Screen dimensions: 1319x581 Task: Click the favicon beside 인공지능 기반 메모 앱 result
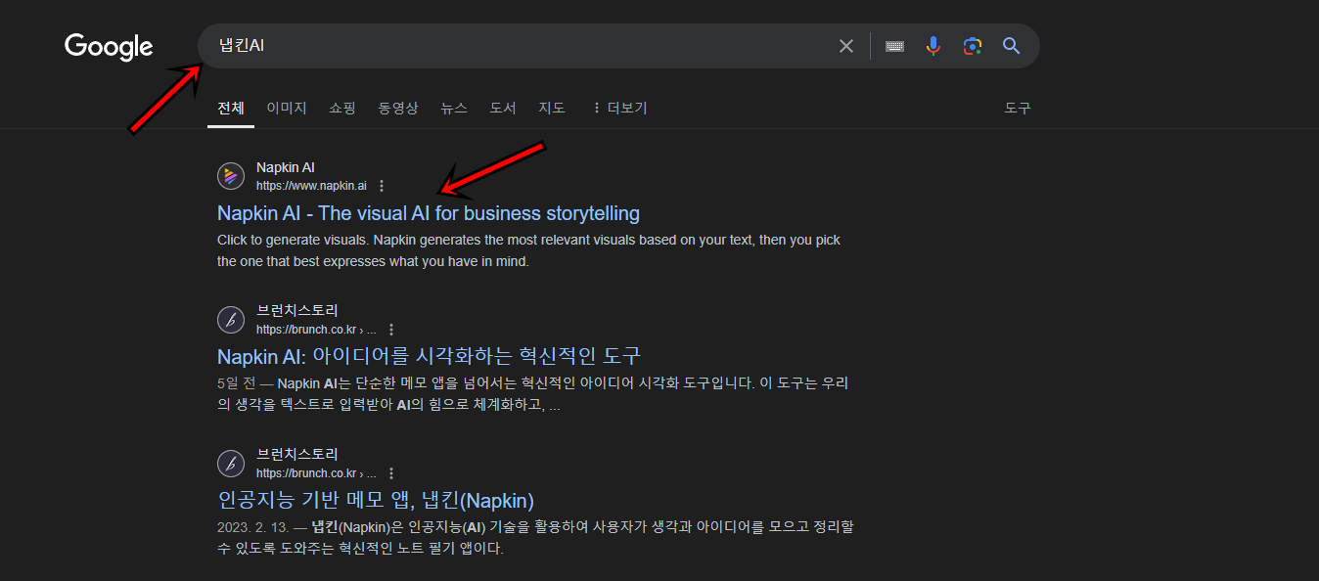click(x=231, y=463)
